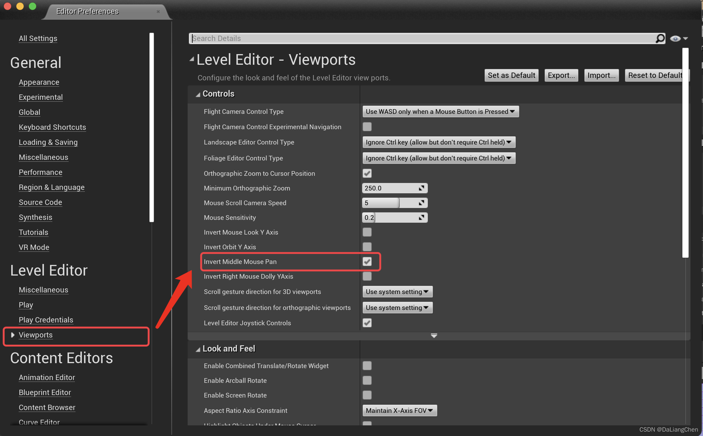
Task: Toggle Orthographic Zoom to Cursor Position
Action: (x=367, y=173)
